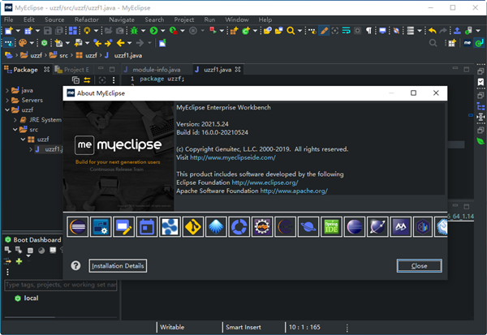Click the Search magnifier icon in toolbar

pos(291,31)
